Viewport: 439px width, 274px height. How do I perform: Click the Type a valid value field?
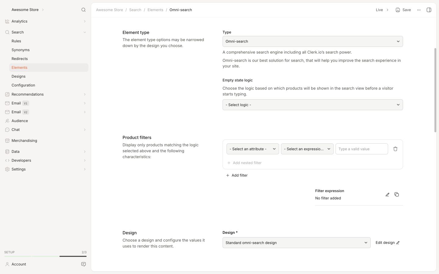[x=362, y=149]
